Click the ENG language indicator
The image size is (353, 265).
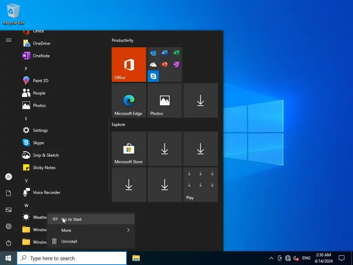point(306,258)
